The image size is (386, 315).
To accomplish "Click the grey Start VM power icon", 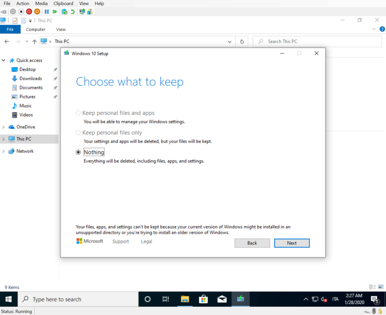I will tap(13, 12).
